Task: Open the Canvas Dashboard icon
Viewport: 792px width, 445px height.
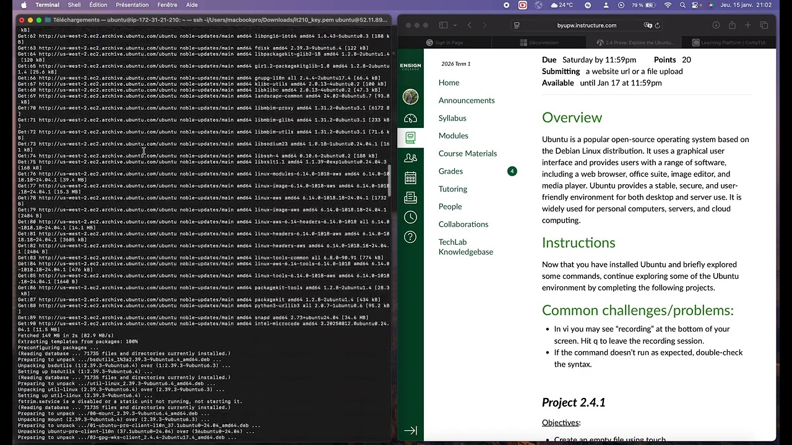Action: point(410,118)
